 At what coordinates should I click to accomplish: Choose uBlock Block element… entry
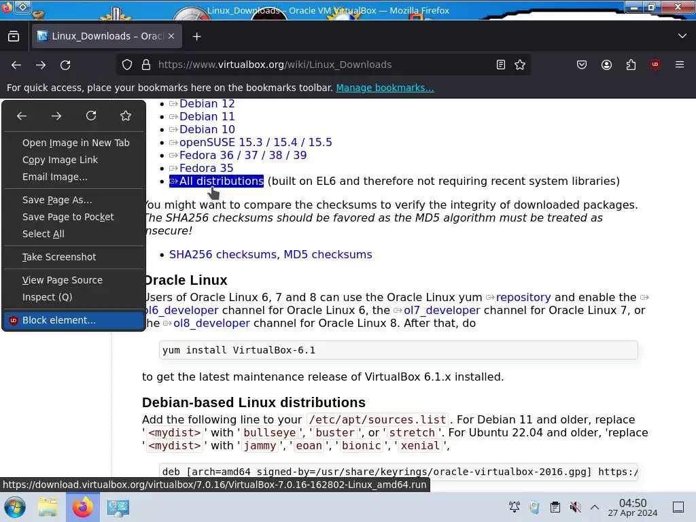click(73, 320)
